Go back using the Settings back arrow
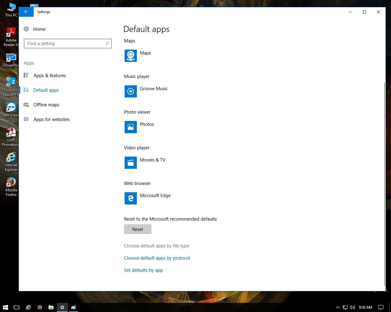 pyautogui.click(x=26, y=12)
